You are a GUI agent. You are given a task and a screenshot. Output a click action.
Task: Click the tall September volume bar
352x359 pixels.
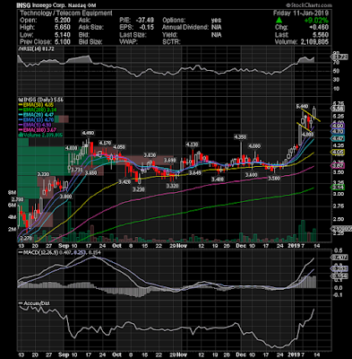coord(69,222)
